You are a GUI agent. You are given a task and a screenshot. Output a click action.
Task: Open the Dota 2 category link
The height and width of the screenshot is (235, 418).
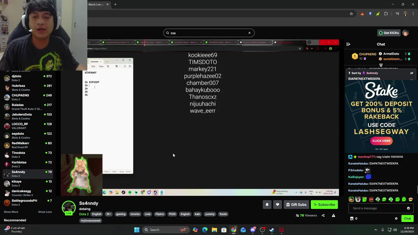coord(84,214)
